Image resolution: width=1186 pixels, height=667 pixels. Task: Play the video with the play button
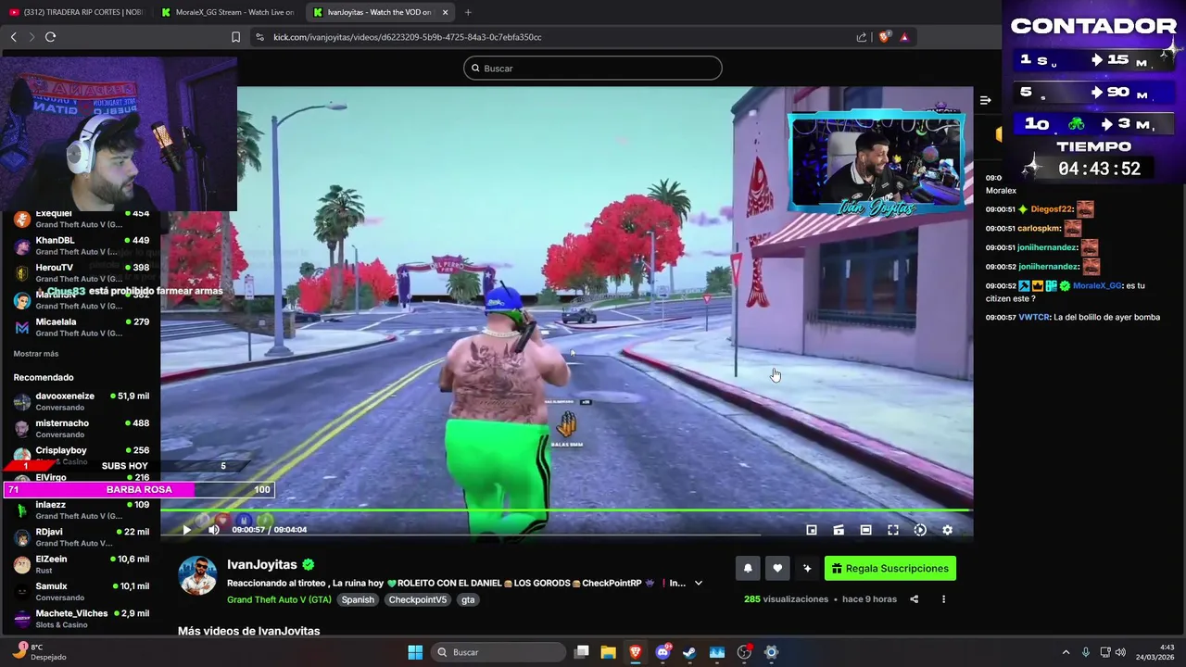coord(186,530)
